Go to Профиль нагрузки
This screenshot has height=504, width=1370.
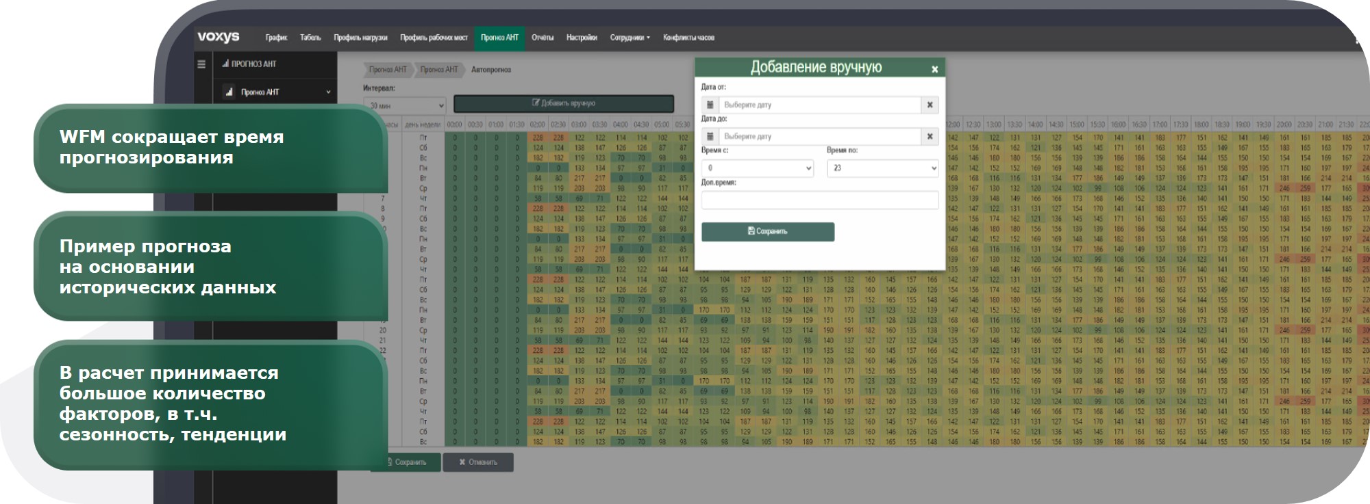click(x=360, y=38)
